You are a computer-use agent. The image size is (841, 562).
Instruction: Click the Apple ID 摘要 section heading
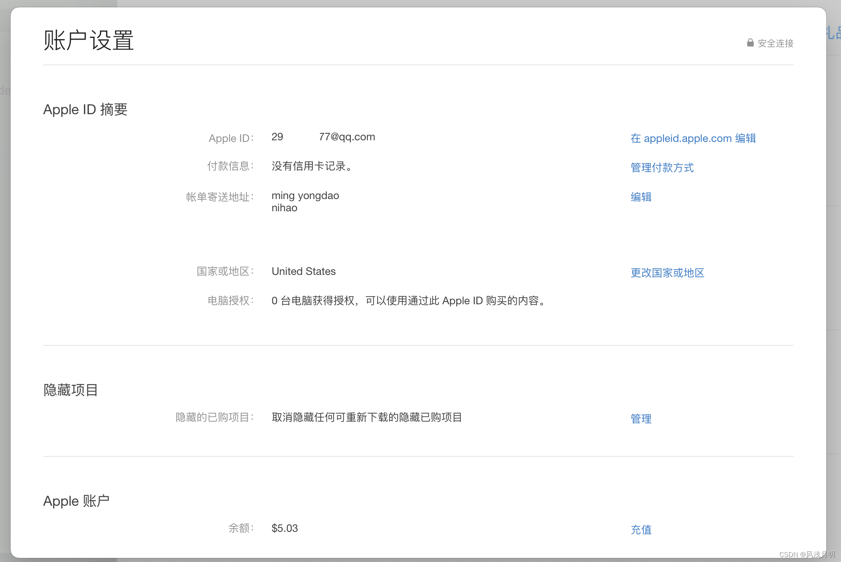point(85,110)
